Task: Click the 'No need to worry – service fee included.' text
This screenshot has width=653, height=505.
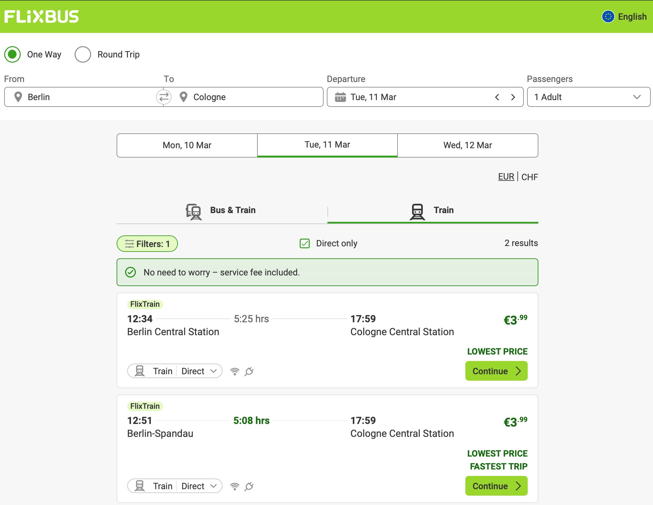Action: (x=222, y=272)
